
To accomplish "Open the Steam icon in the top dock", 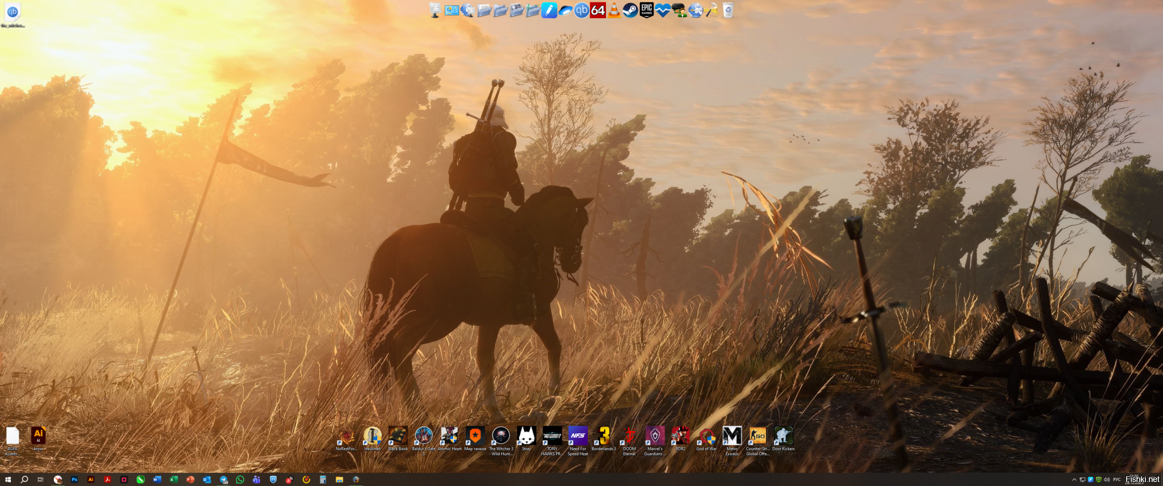I will (x=630, y=10).
